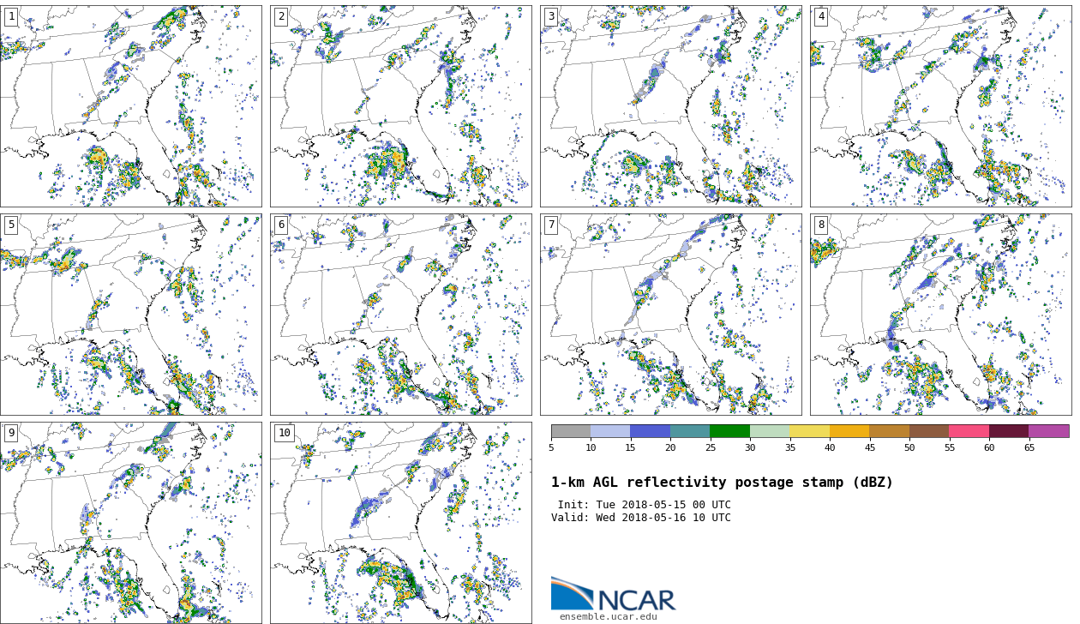Select the purple 65+ dBZ swatch

[x=1048, y=431]
